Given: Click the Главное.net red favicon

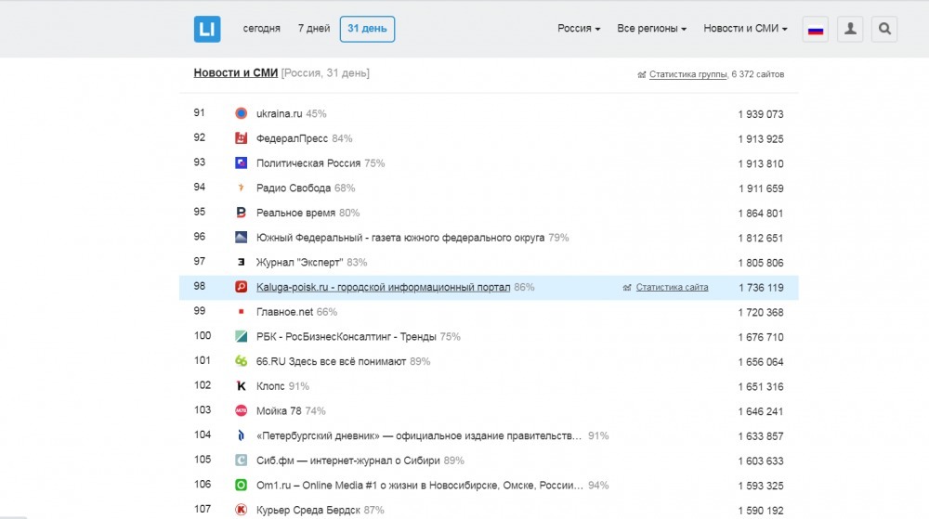Looking at the screenshot, I should 242,312.
